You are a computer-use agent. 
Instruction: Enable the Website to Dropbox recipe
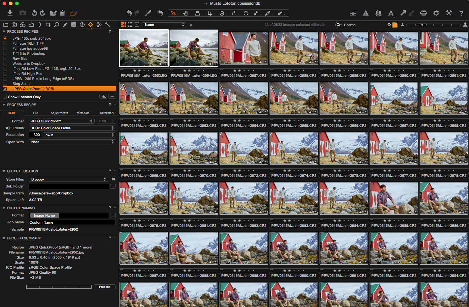point(5,64)
